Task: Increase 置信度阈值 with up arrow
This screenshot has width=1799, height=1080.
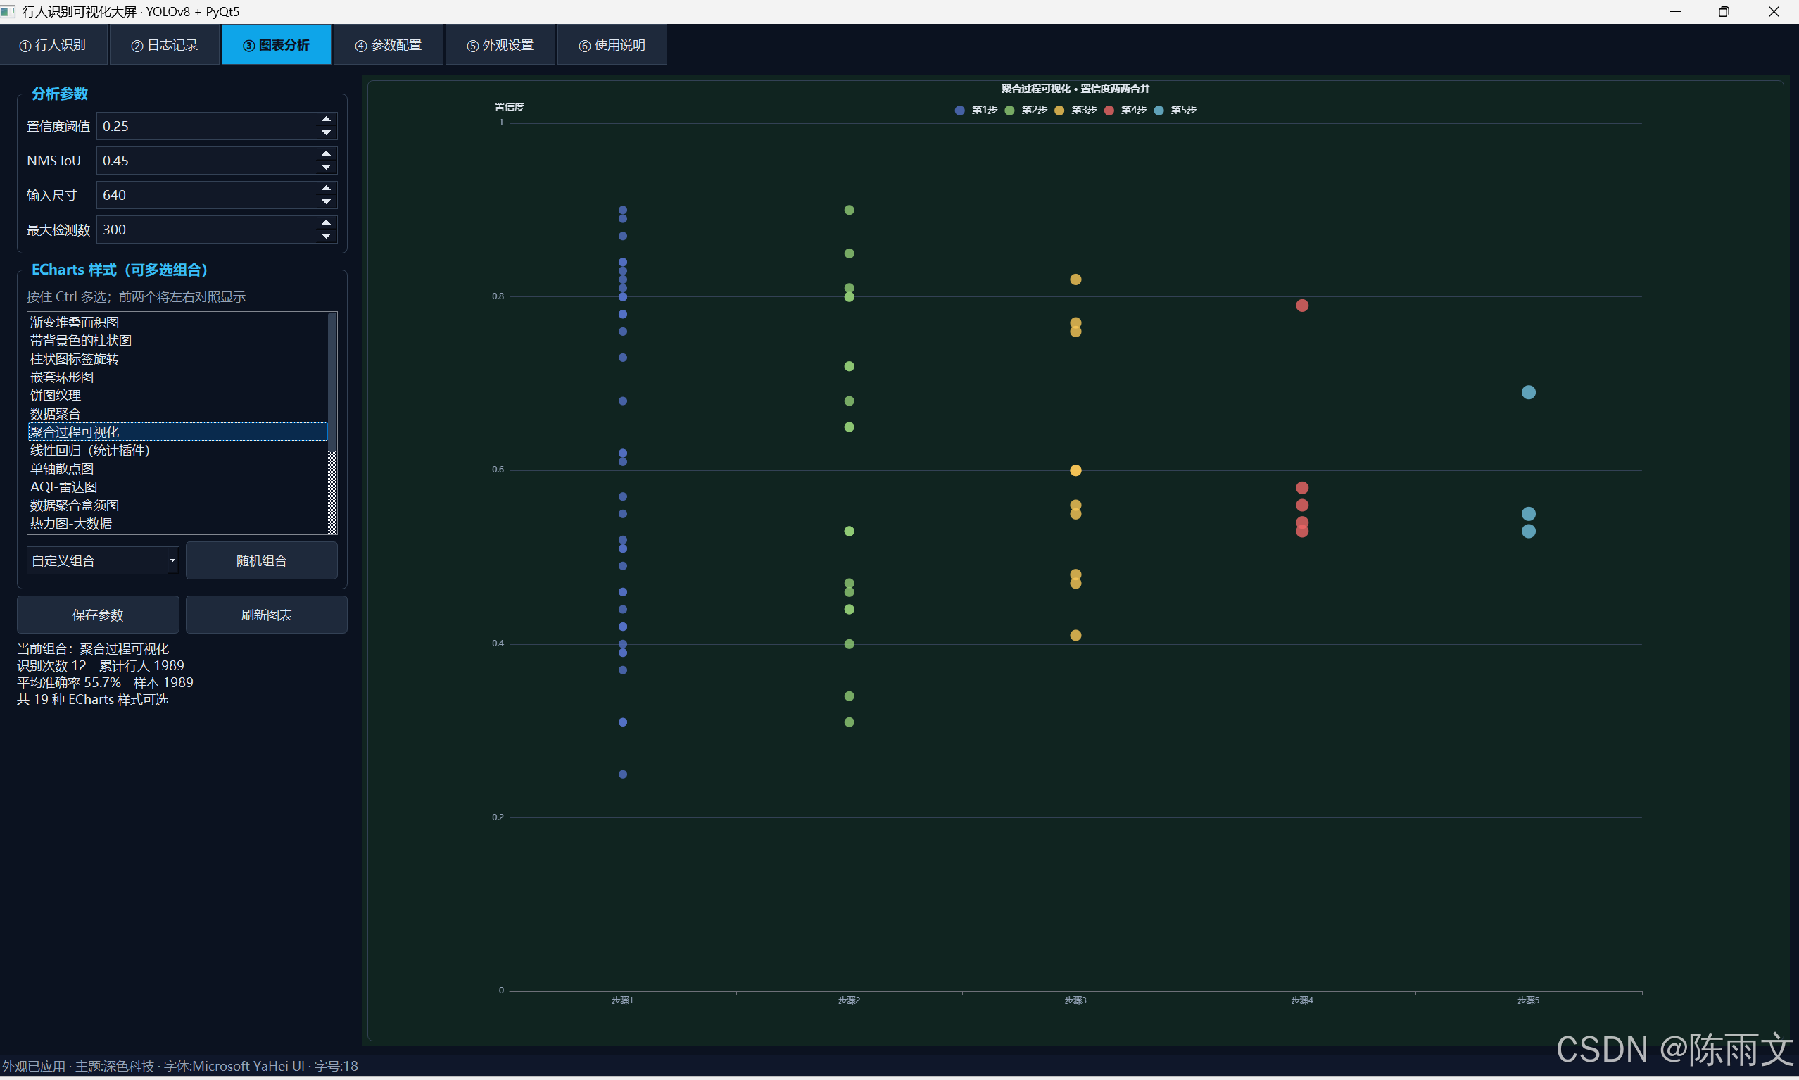Action: [326, 120]
